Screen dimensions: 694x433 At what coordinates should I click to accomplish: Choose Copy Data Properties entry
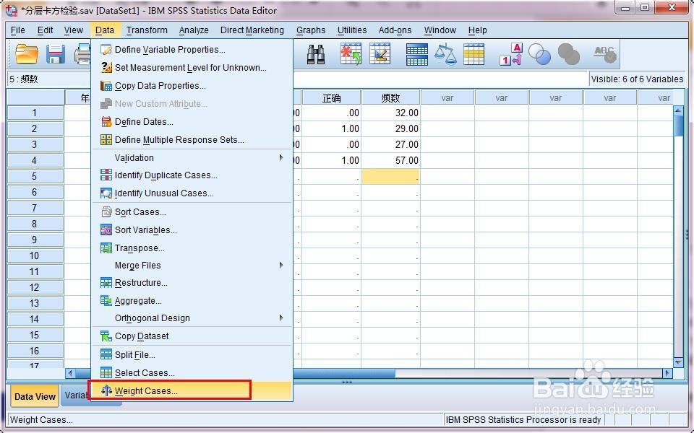[x=191, y=86]
